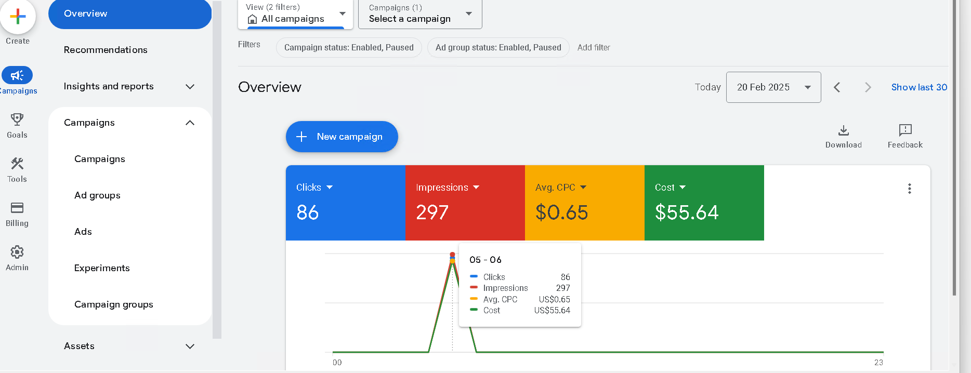Go to previous date with left arrow

837,87
